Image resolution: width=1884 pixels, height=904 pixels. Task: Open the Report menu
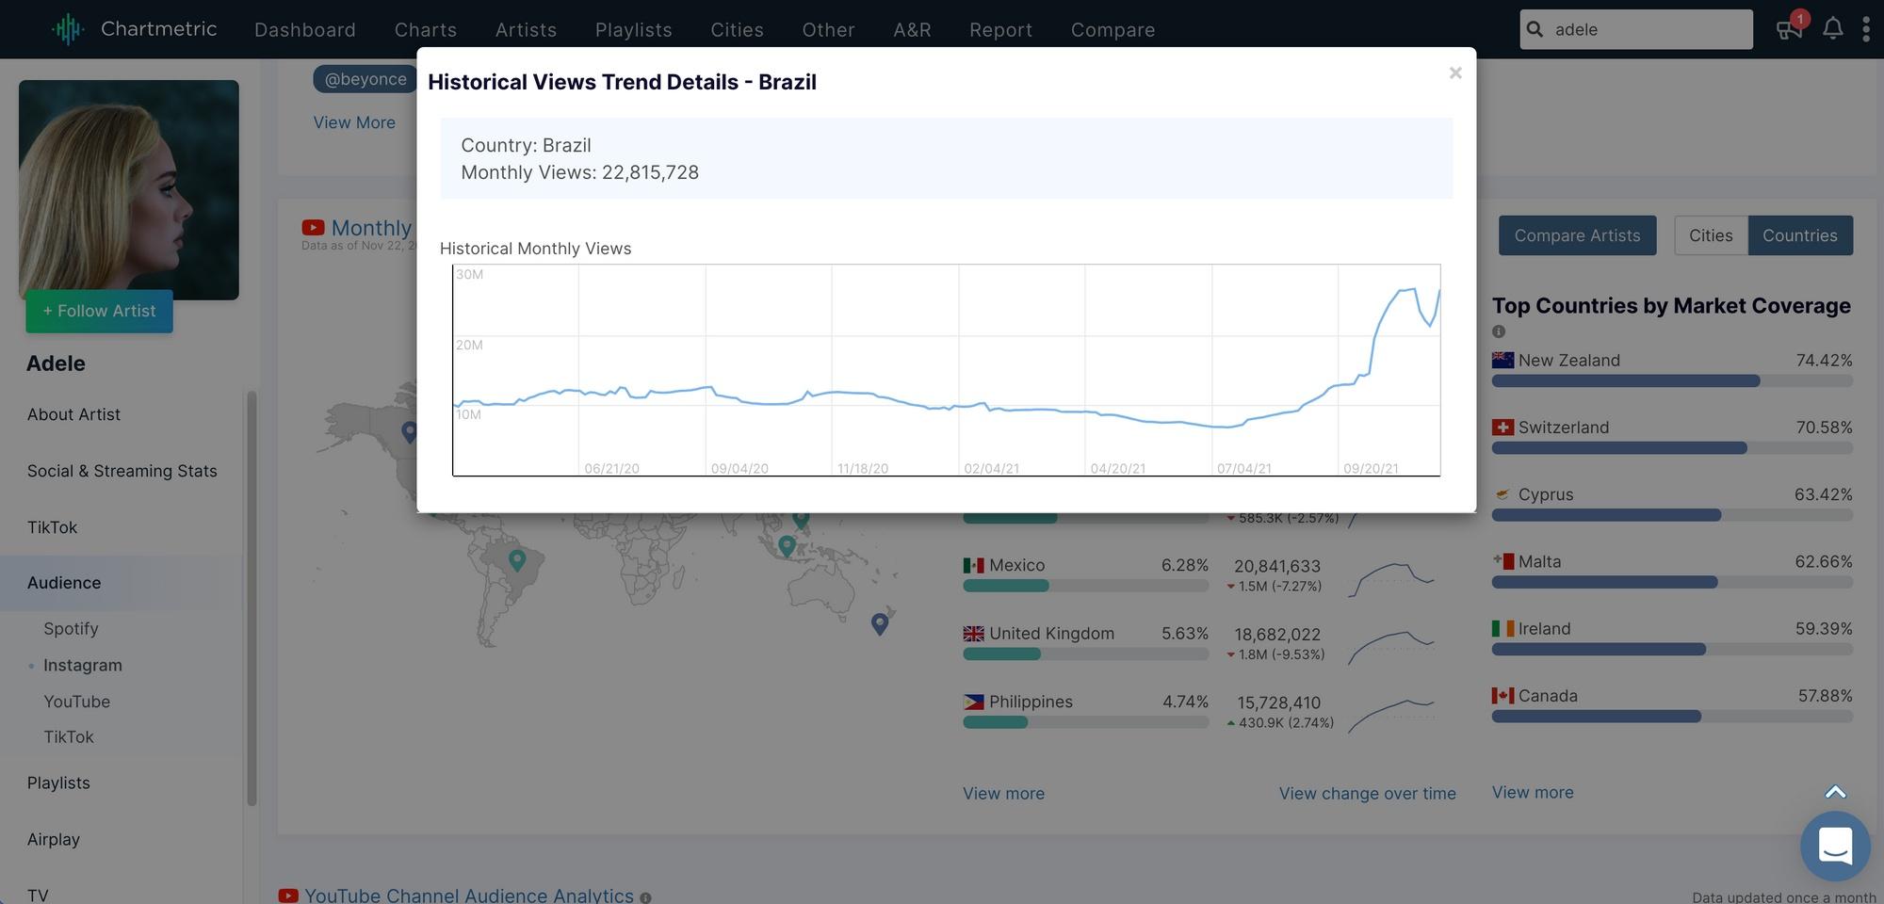[x=1000, y=29]
